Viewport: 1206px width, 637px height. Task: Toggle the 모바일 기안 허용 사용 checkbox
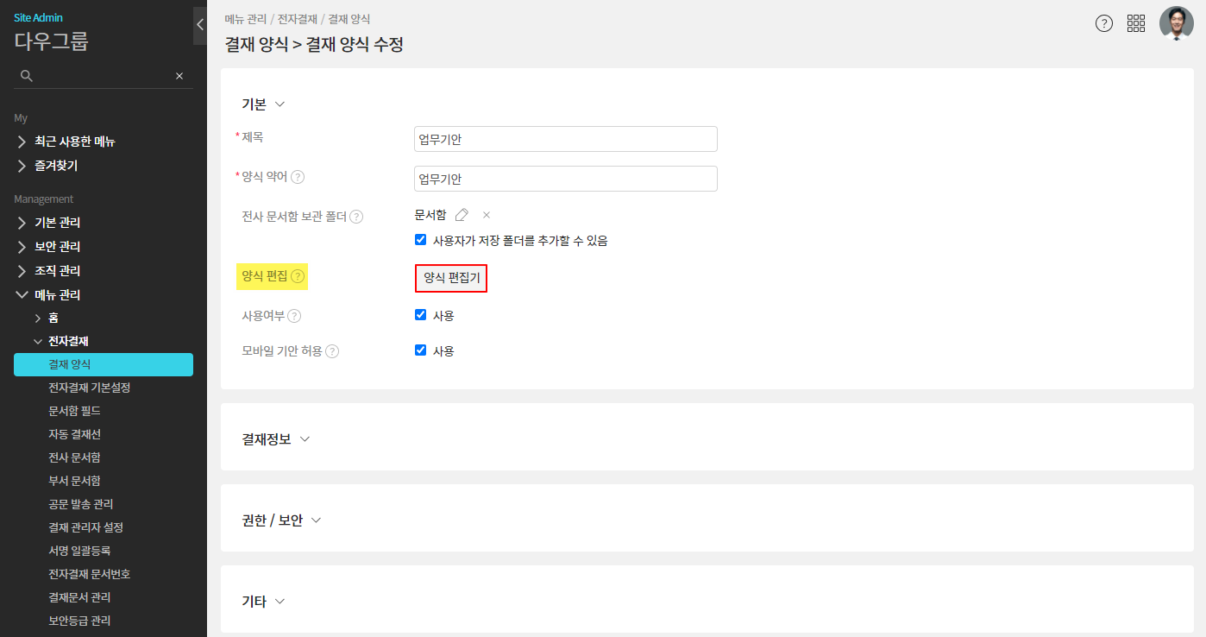click(x=421, y=350)
